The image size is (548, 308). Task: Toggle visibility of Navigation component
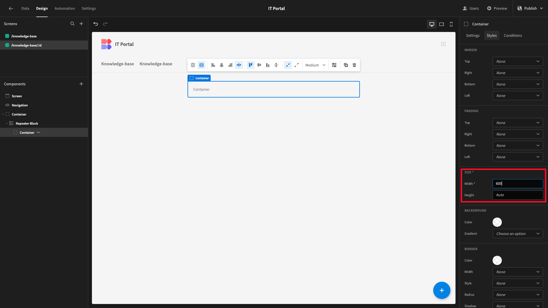(7, 105)
